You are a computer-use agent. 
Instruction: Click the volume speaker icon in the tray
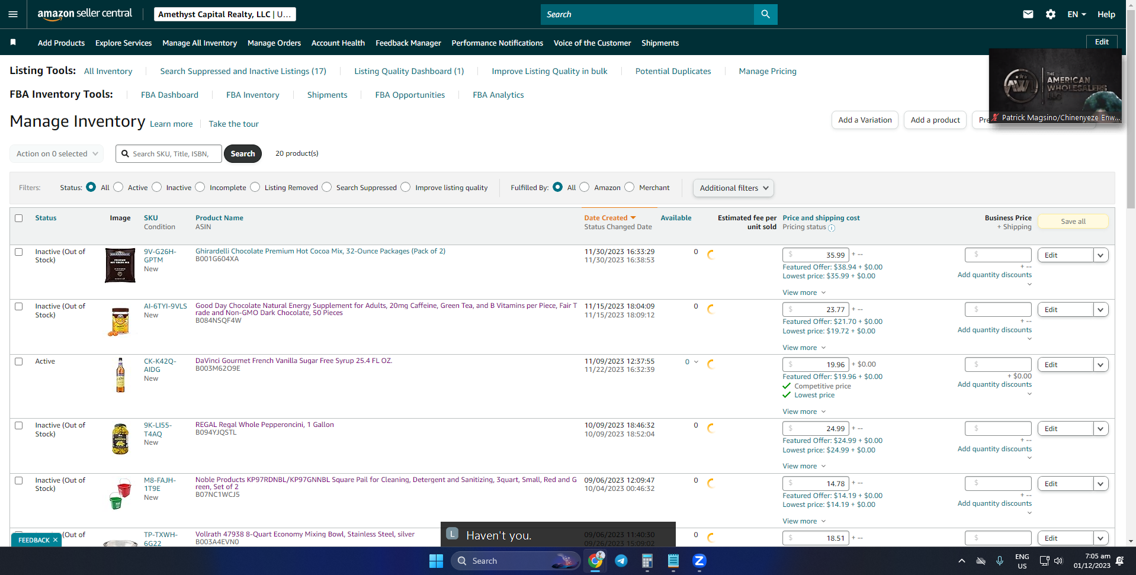[1058, 561]
